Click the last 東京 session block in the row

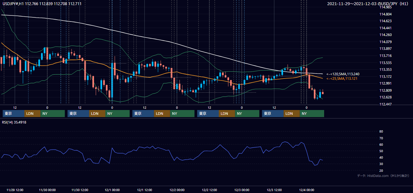tap(273, 114)
